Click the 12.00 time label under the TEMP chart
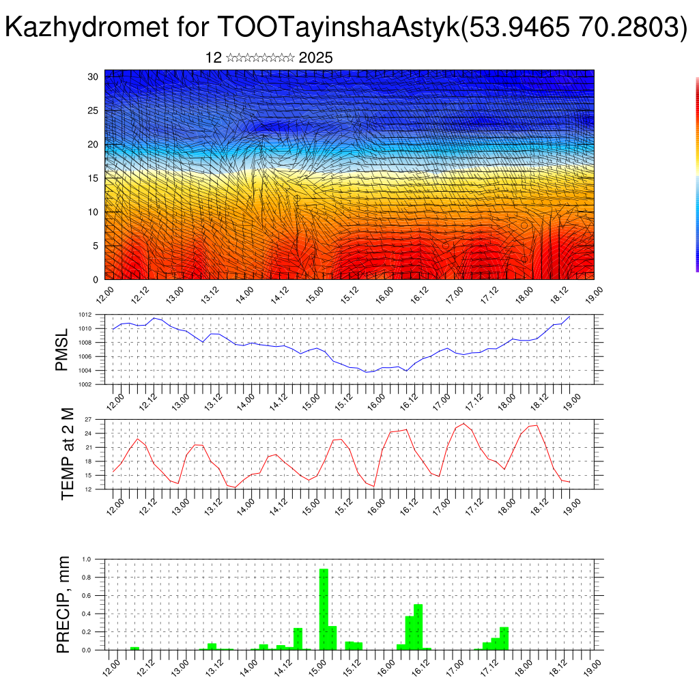 (115, 507)
